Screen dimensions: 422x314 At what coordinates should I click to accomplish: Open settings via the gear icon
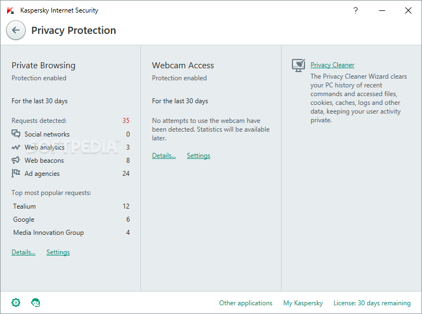(x=16, y=303)
